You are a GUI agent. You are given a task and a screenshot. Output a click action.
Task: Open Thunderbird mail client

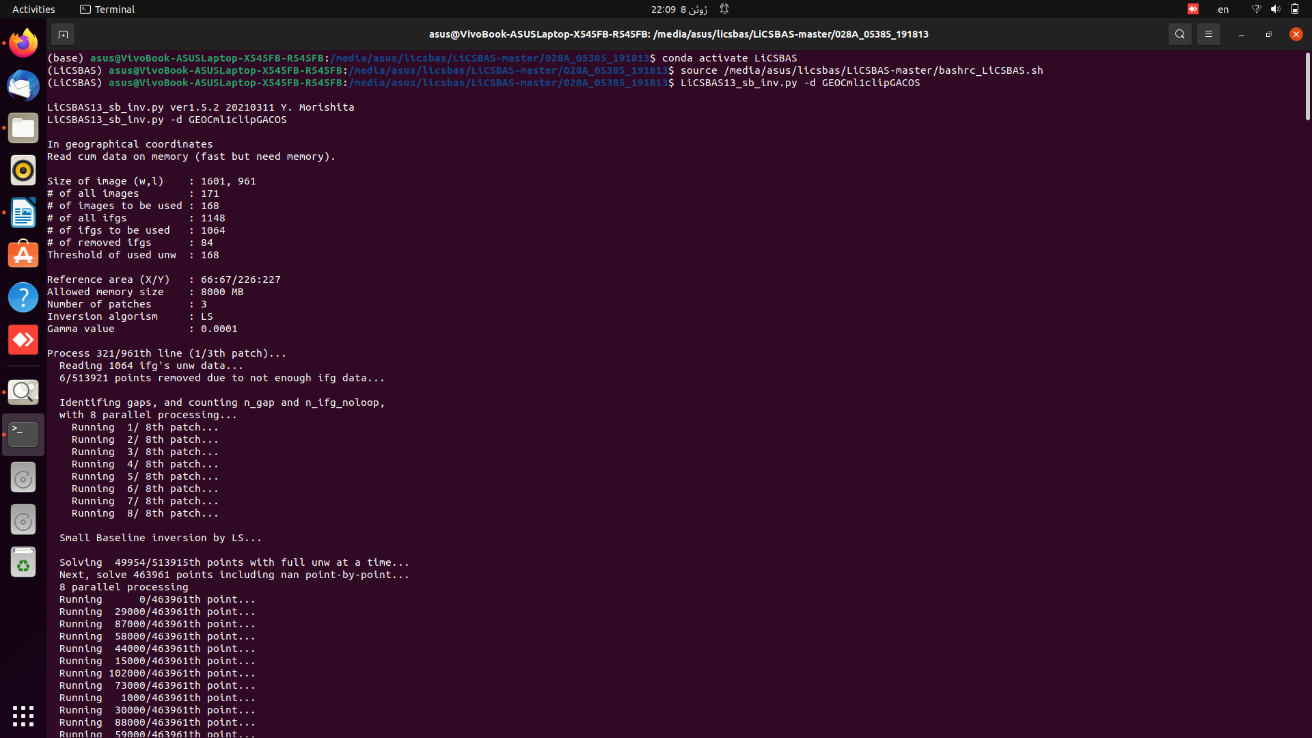tap(23, 85)
